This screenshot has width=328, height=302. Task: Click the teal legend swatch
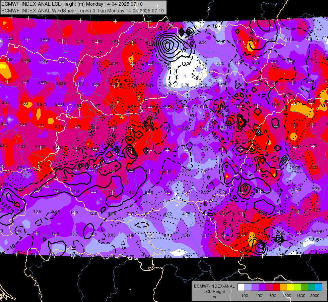(x=312, y=287)
